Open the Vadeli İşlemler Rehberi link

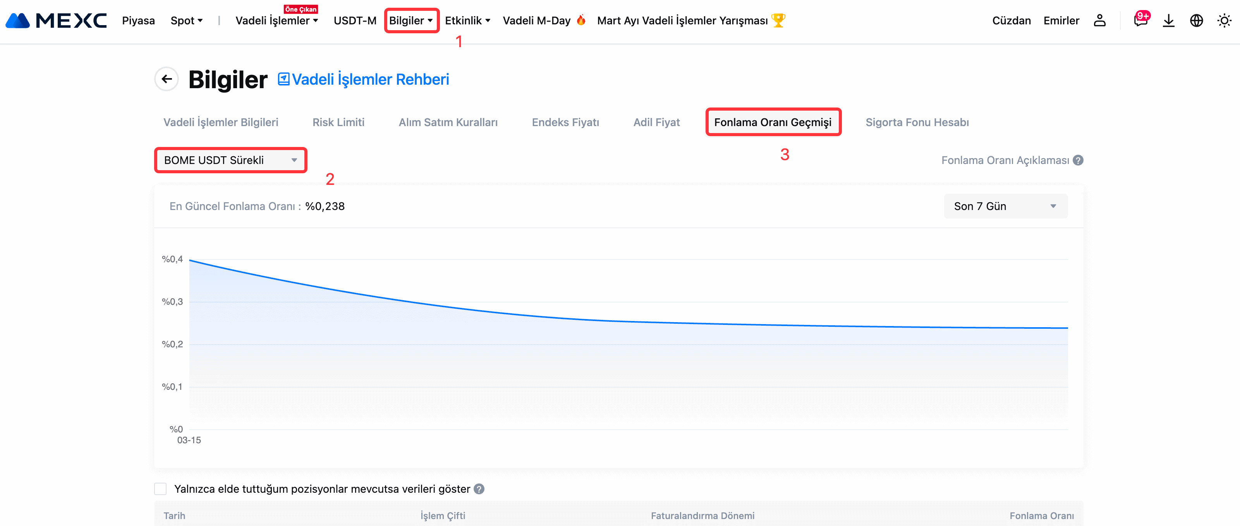363,79
